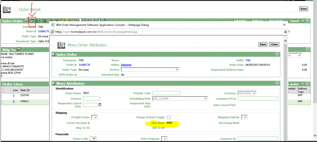Click the Division input field

[x=91, y=99]
